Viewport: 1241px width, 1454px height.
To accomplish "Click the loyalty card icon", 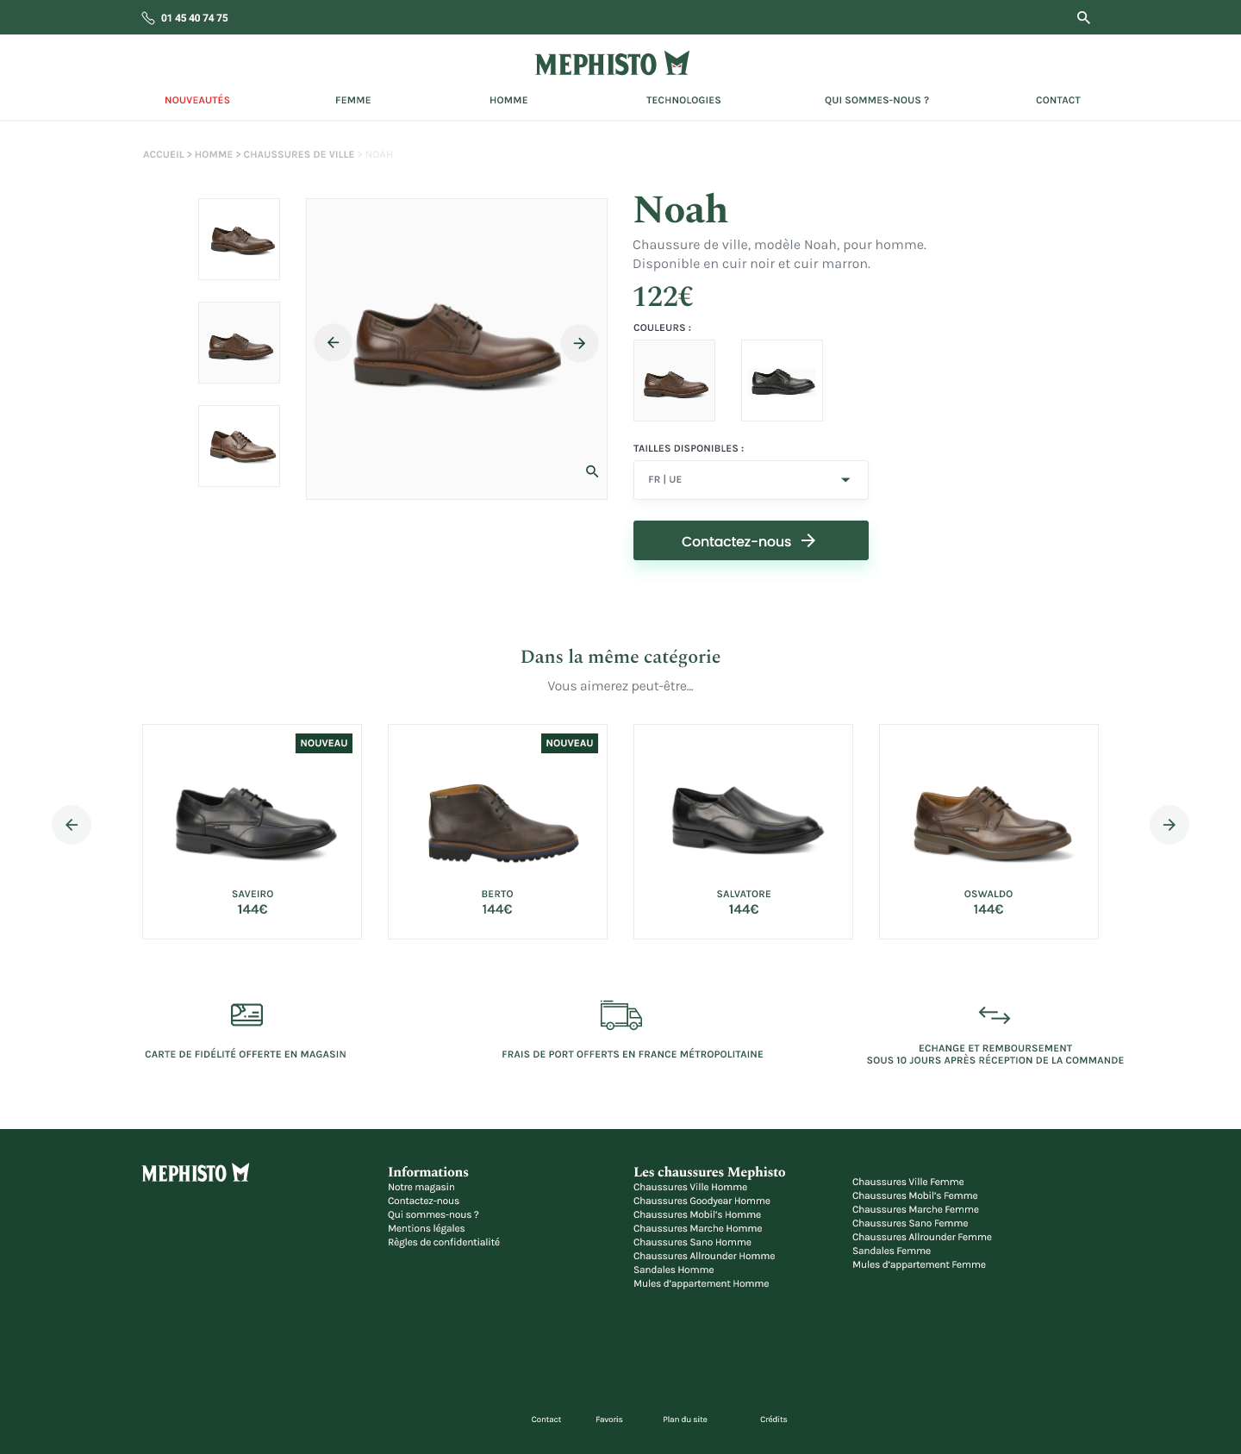I will point(246,1014).
